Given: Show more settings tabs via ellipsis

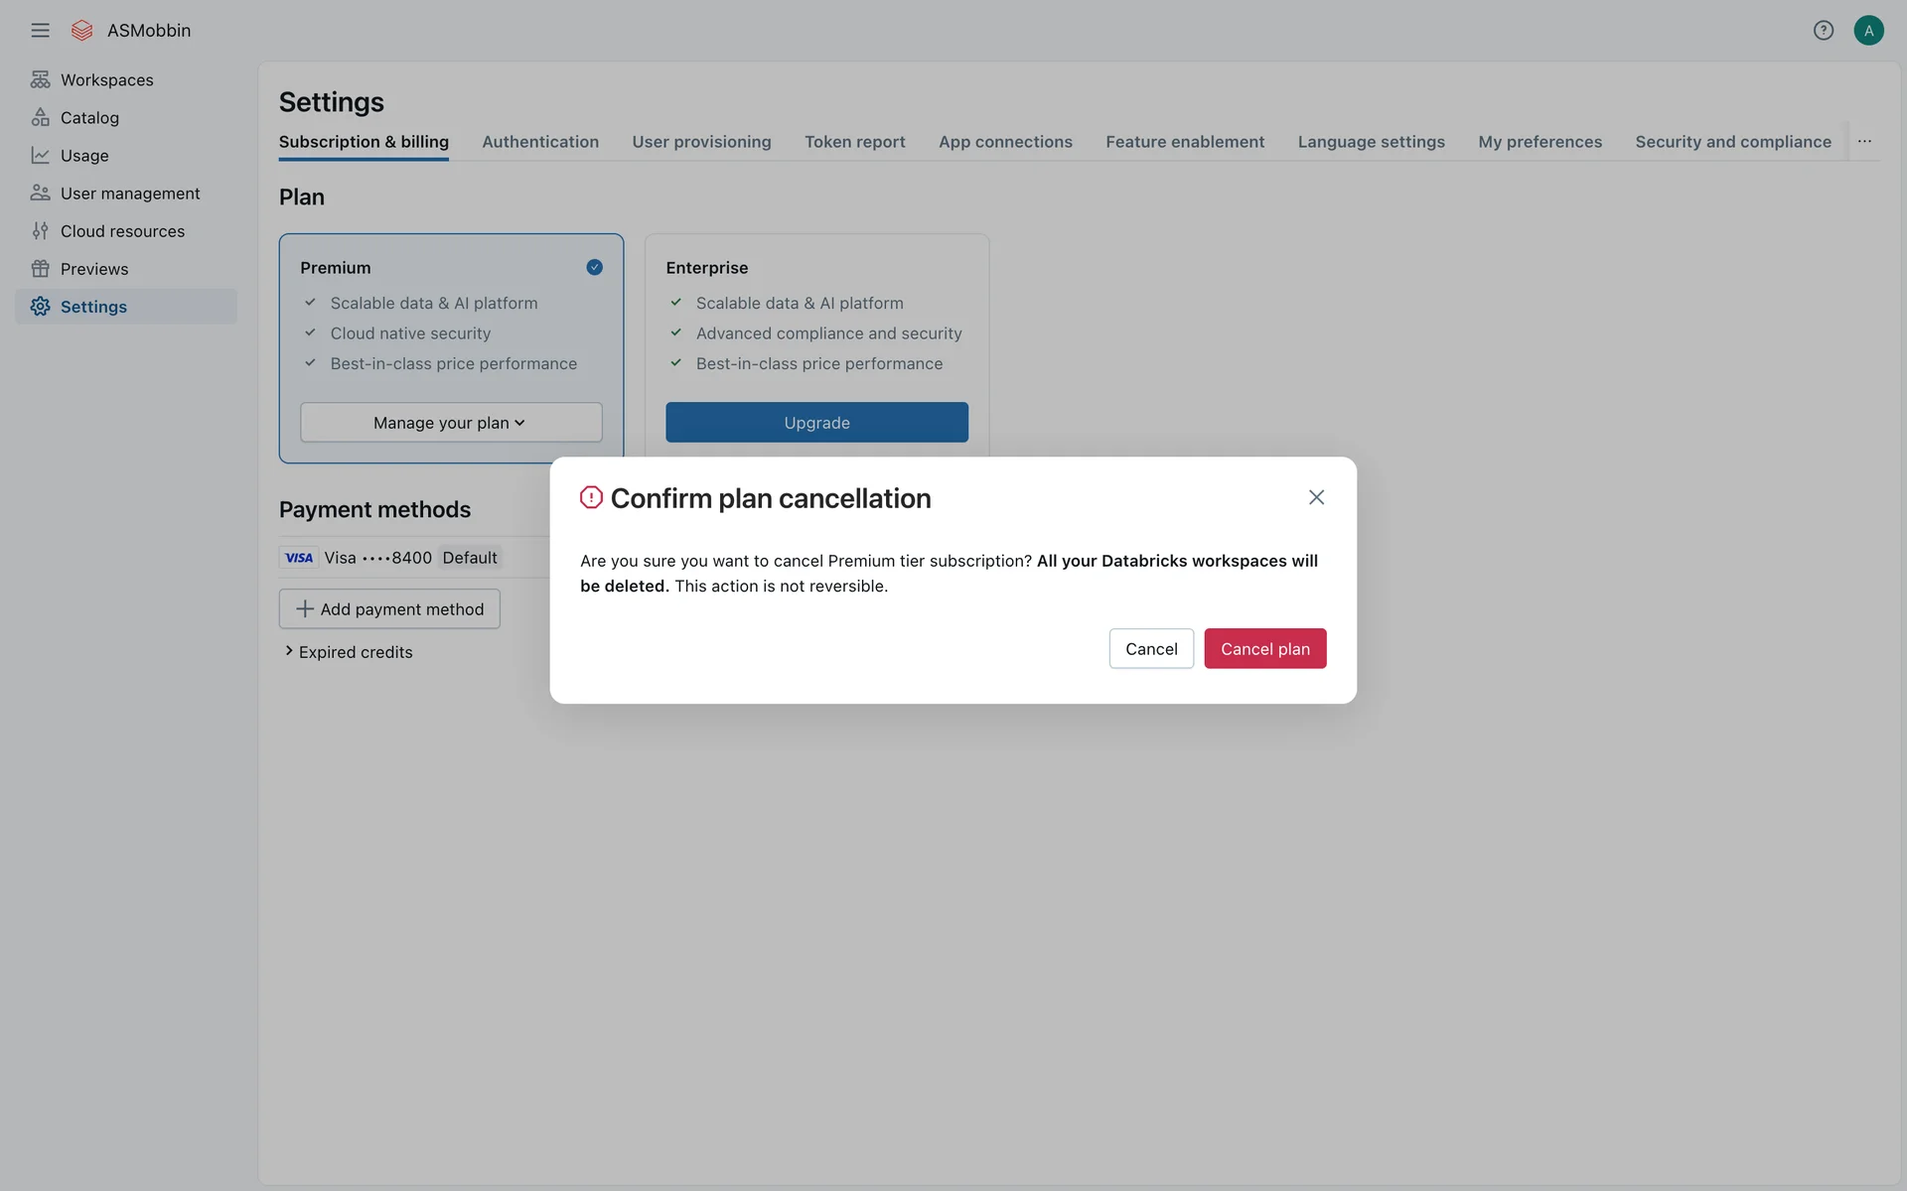Looking at the screenshot, I should coord(1864,141).
